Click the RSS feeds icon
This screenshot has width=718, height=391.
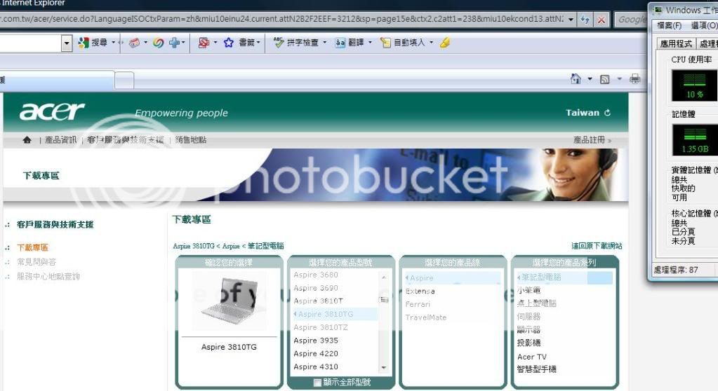coord(604,79)
